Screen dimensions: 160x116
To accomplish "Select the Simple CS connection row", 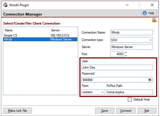I will tap(40, 35).
